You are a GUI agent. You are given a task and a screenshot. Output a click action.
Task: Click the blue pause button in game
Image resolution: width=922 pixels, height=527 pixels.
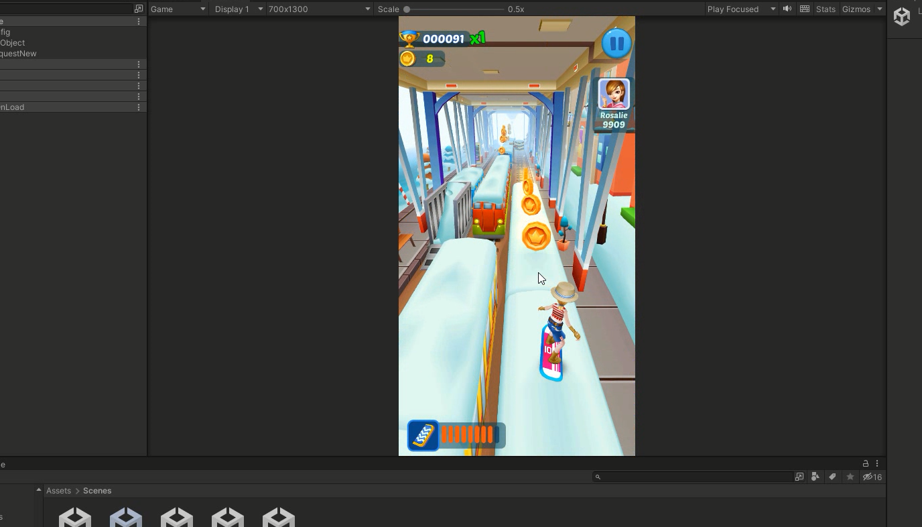tap(616, 44)
